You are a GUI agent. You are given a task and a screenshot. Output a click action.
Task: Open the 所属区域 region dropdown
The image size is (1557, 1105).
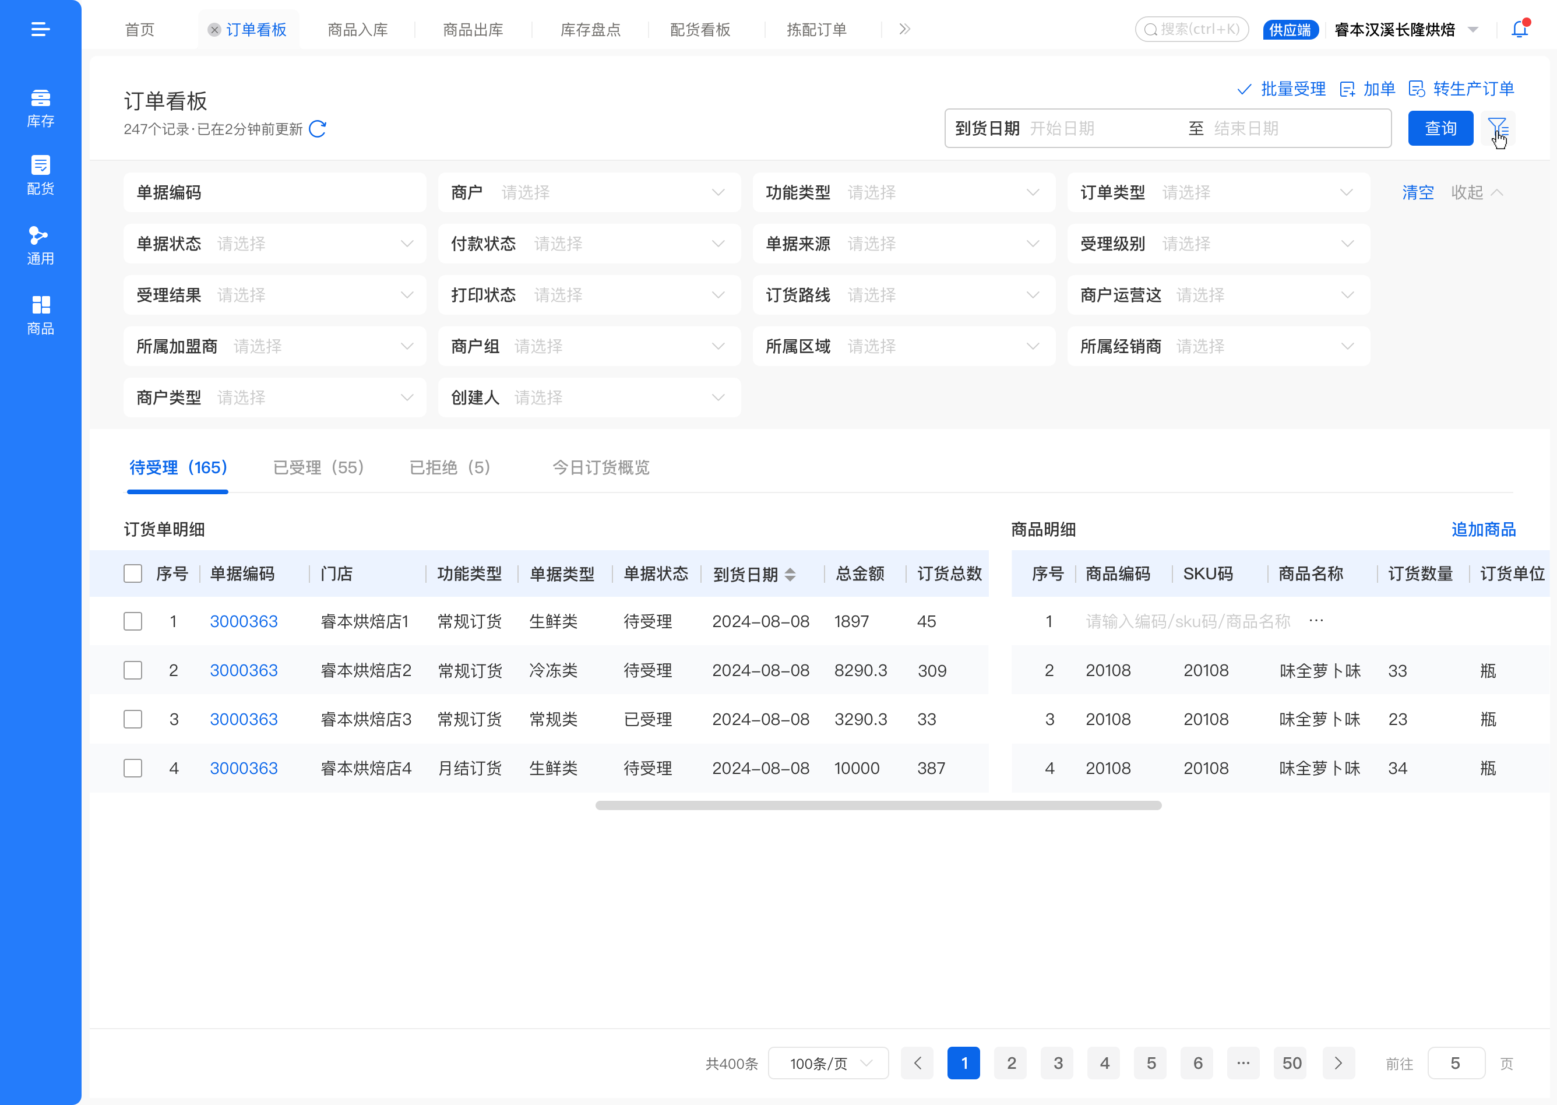[x=903, y=346]
